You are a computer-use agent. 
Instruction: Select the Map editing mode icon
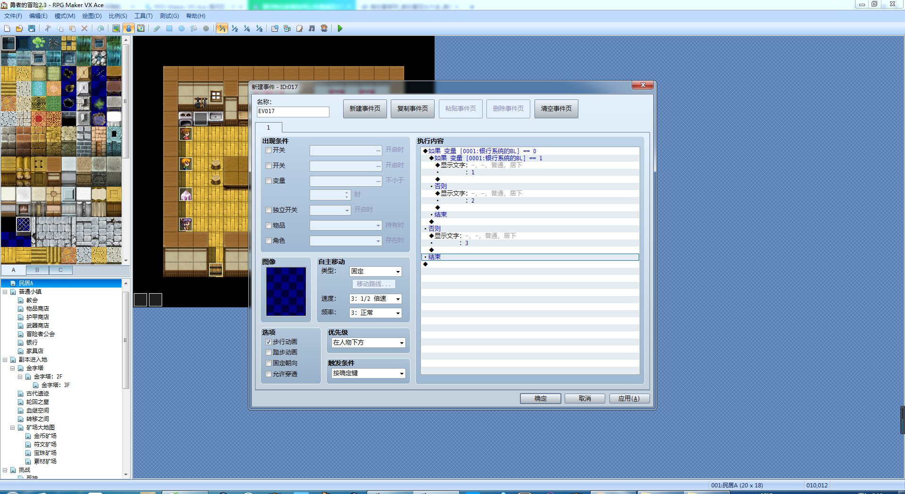[x=116, y=29]
